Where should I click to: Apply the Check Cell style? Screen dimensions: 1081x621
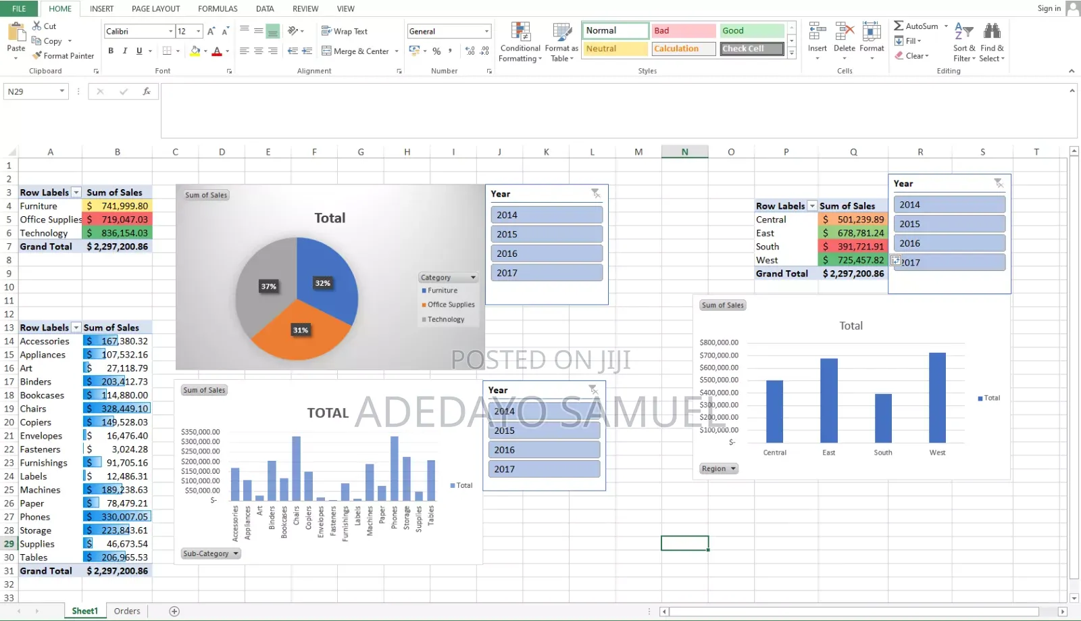(x=752, y=49)
